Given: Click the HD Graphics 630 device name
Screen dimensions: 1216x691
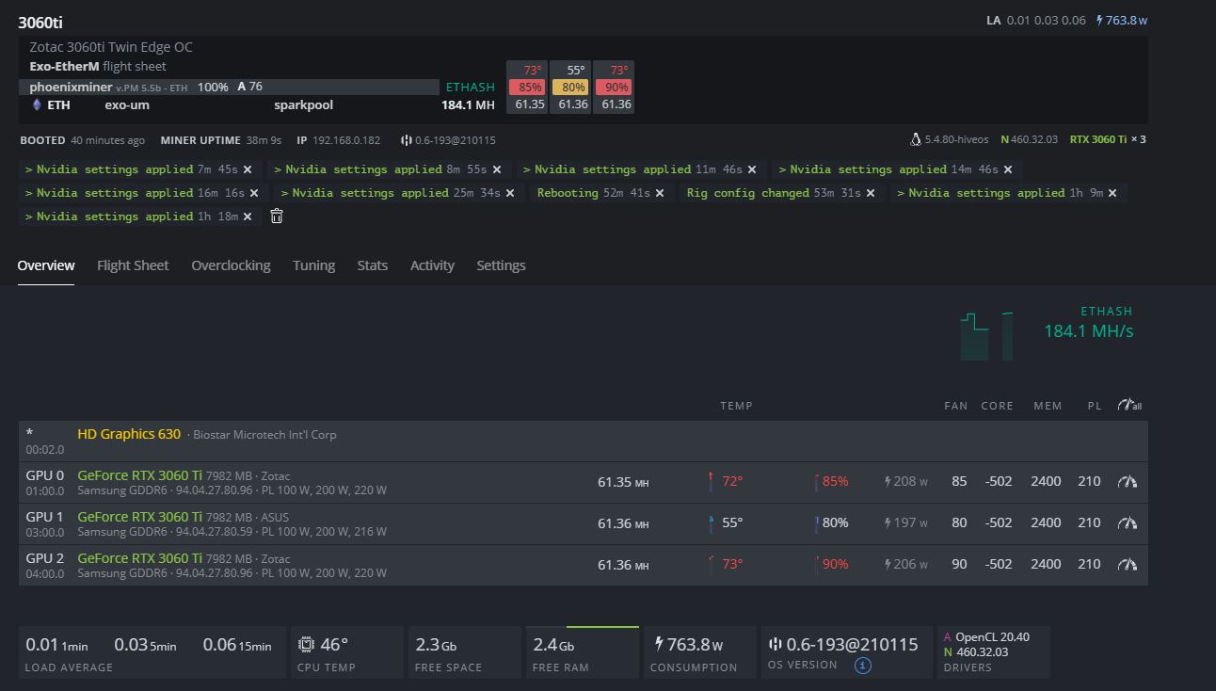Looking at the screenshot, I should [x=129, y=434].
